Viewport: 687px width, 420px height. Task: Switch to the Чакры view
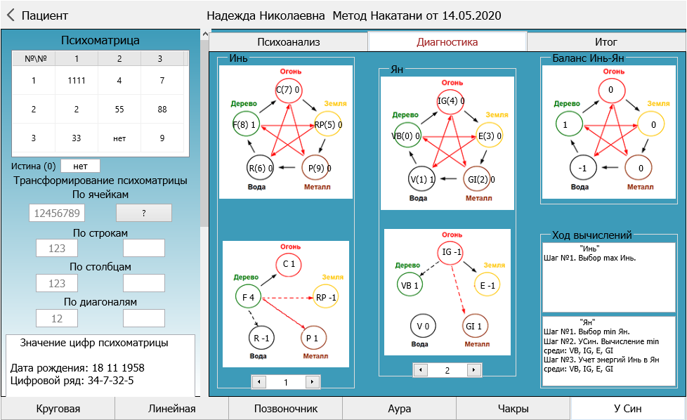513,408
